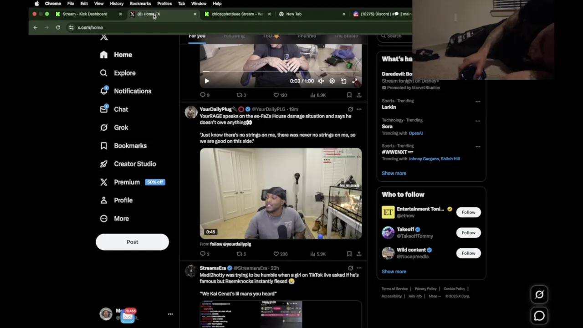Reply to the top video post
The width and height of the screenshot is (583, 328).
(x=205, y=95)
